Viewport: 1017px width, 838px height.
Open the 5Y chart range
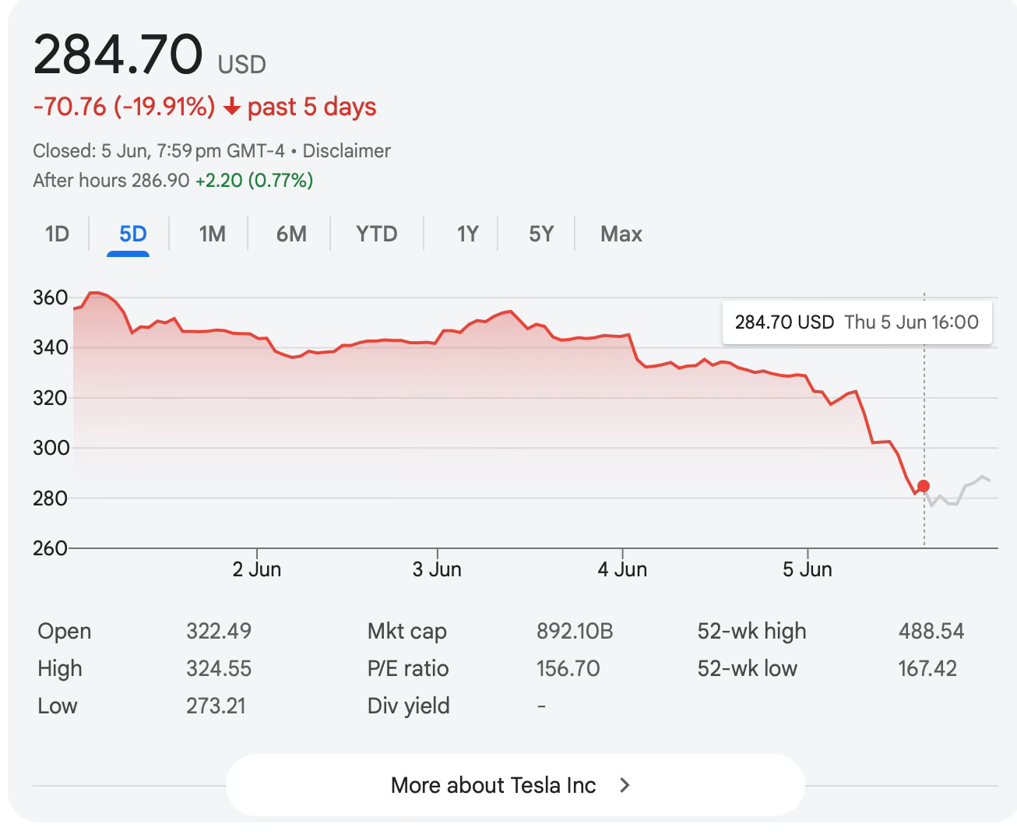(541, 234)
